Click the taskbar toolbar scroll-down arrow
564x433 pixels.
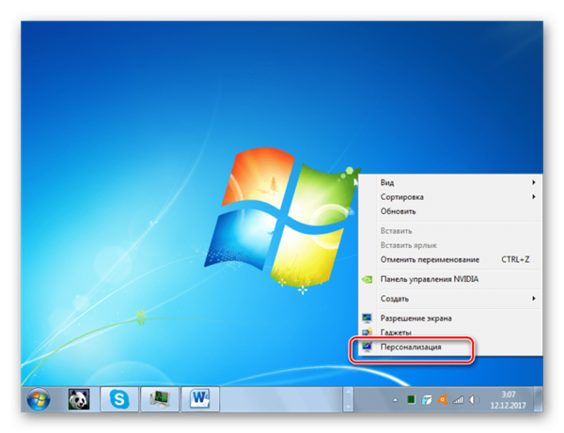tap(348, 407)
